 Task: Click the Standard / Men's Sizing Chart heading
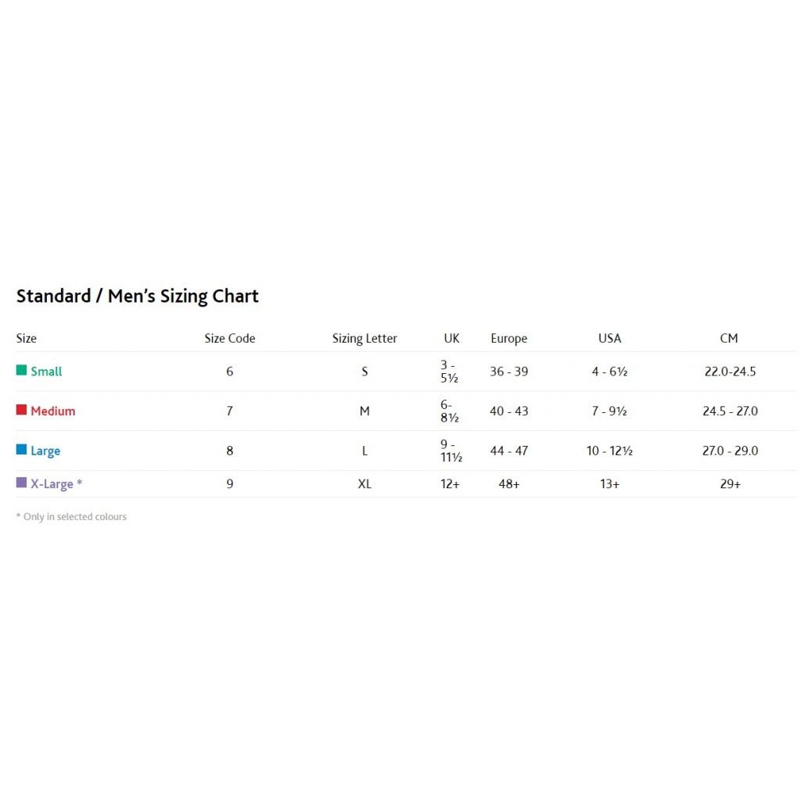point(138,296)
